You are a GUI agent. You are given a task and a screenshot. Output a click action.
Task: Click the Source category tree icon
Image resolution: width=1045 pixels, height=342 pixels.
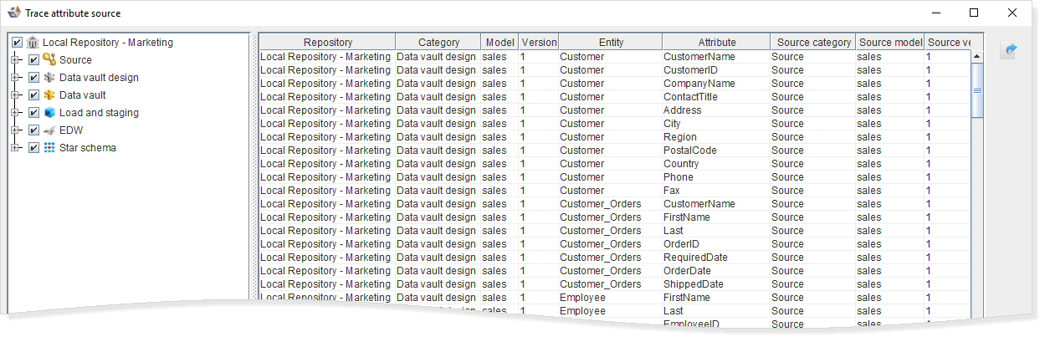49,60
